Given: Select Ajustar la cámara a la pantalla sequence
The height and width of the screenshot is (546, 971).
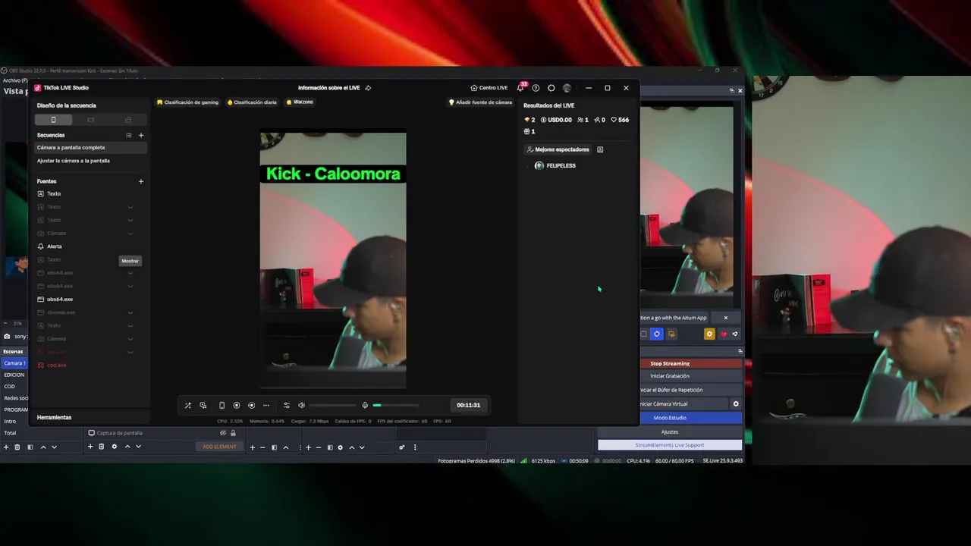Looking at the screenshot, I should 90,161.
